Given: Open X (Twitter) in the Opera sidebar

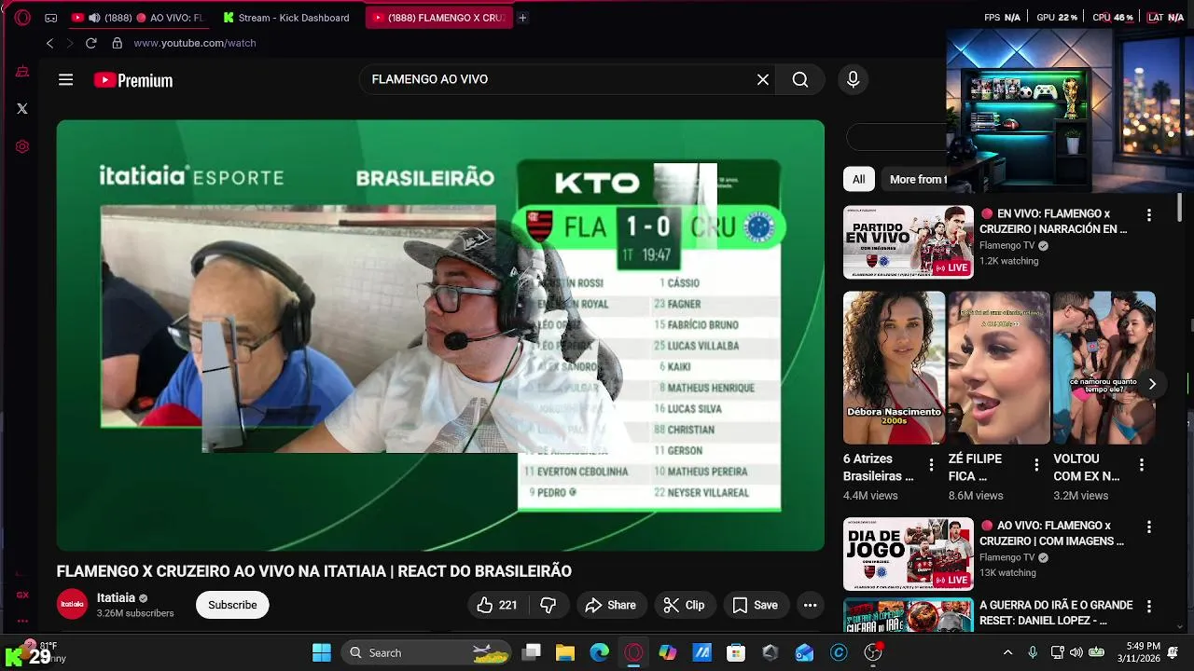Looking at the screenshot, I should click(x=22, y=108).
